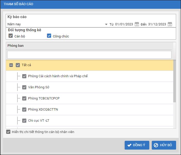181x155 pixels.
Task: Click the end date field 31/12/2023
Action: [157, 24]
